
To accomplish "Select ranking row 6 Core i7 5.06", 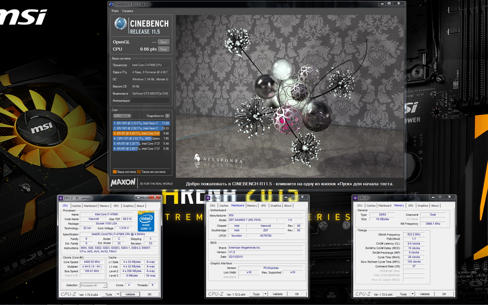I will click(x=141, y=149).
